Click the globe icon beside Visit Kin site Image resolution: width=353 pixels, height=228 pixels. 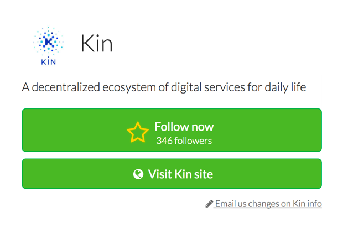138,174
